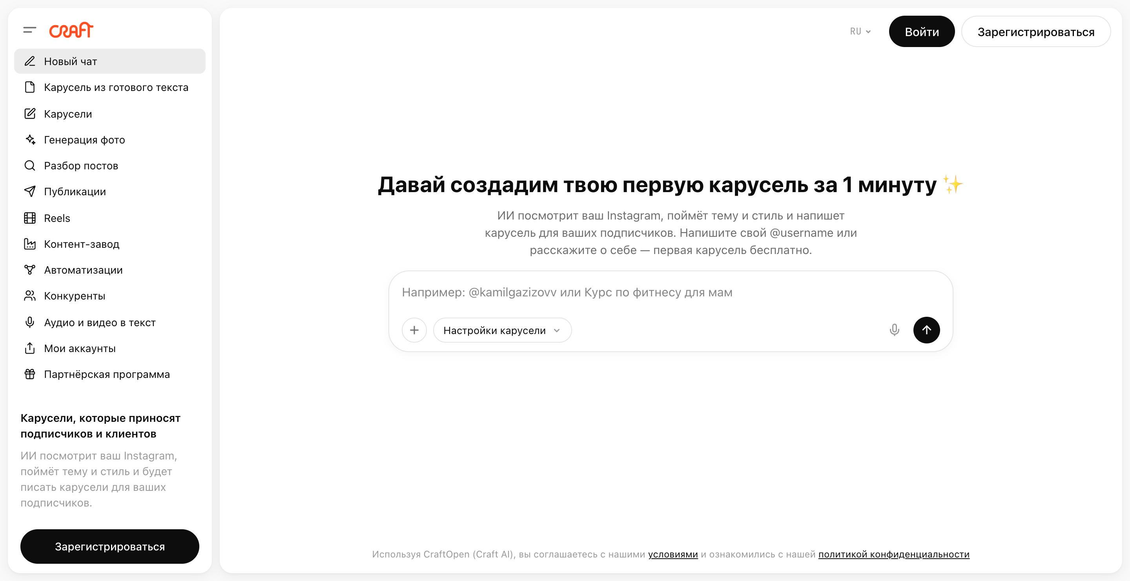Open the политикой конфиденциальности link
Screen dimensions: 1130x581
click(894, 554)
